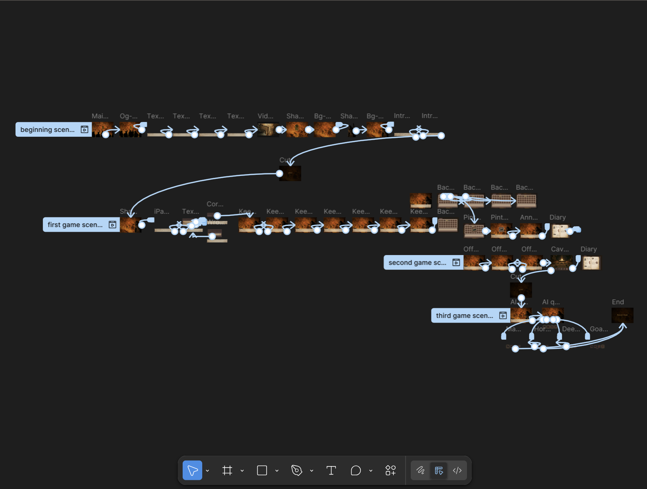The height and width of the screenshot is (489, 647).
Task: Select the Text tool
Action: tap(331, 470)
